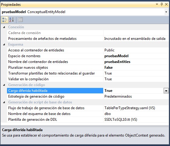Click value Incrustado en el ensamblado de salida

point(135,39)
